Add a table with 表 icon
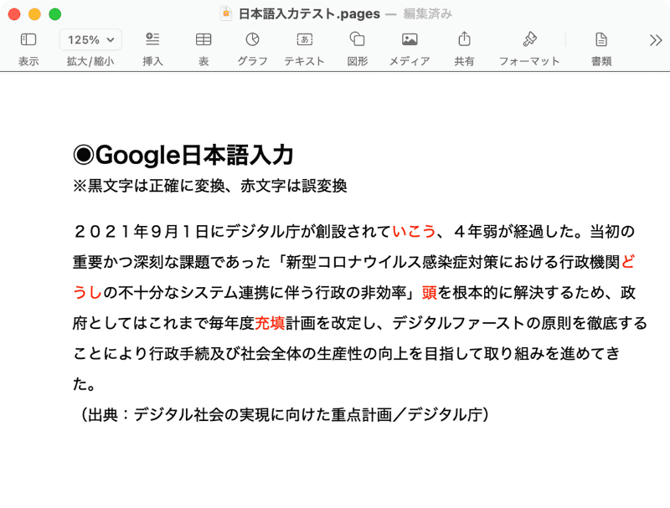 pos(204,39)
